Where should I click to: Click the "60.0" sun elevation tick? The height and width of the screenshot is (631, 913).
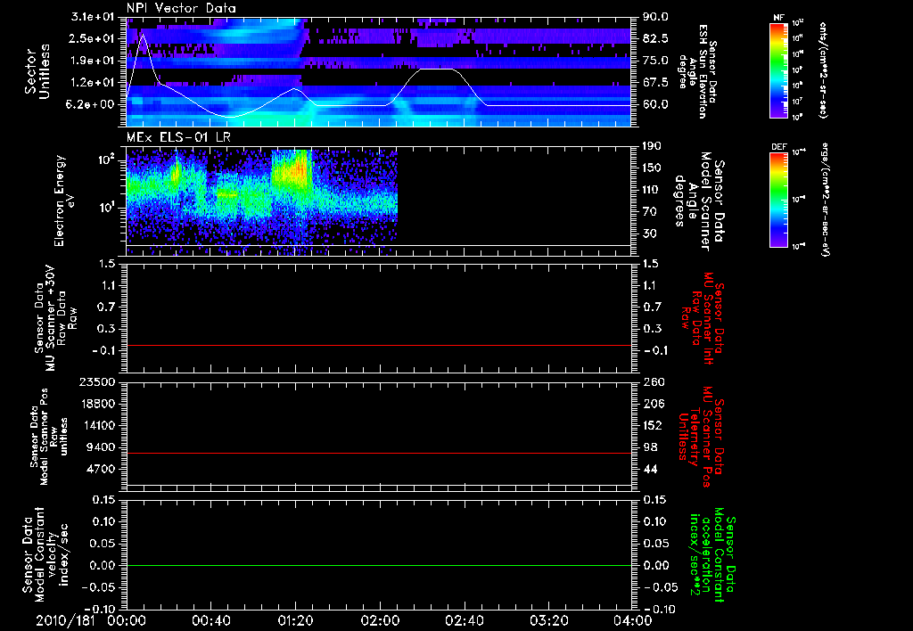655,104
